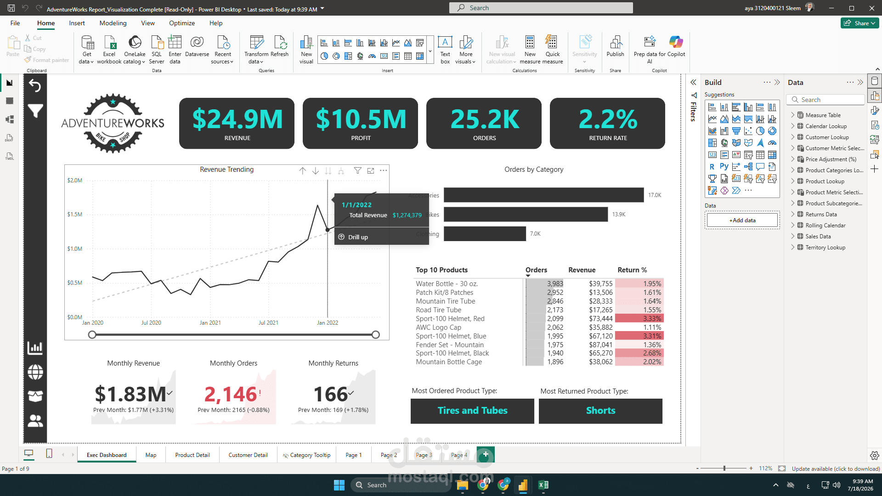Choose the Gauge visual in Build pane
The width and height of the screenshot is (882, 496).
pos(772,143)
